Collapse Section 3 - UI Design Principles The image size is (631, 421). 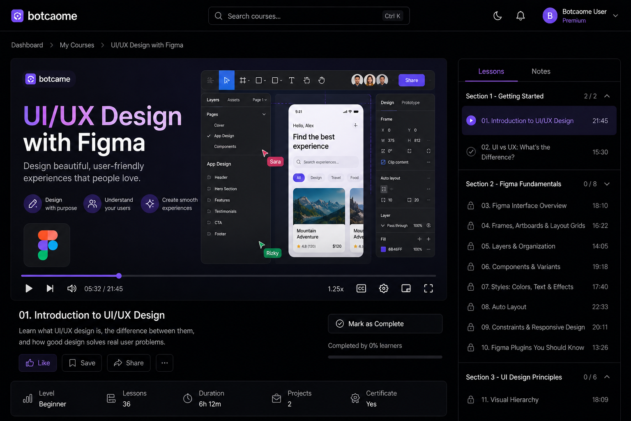click(x=607, y=377)
